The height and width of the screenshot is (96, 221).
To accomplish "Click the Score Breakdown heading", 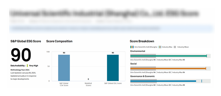I will pyautogui.click(x=142, y=41).
